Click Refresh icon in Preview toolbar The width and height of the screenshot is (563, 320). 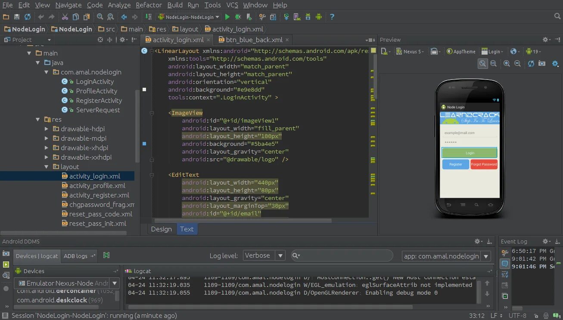click(x=531, y=63)
